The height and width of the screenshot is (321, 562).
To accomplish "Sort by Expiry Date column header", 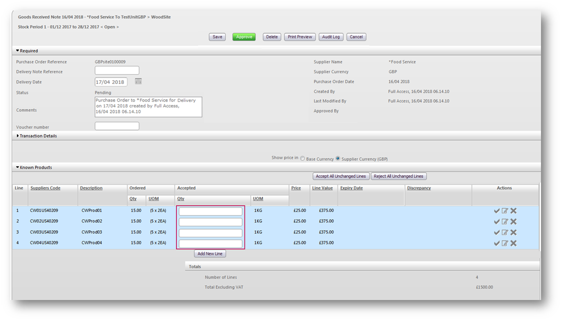I will (351, 188).
